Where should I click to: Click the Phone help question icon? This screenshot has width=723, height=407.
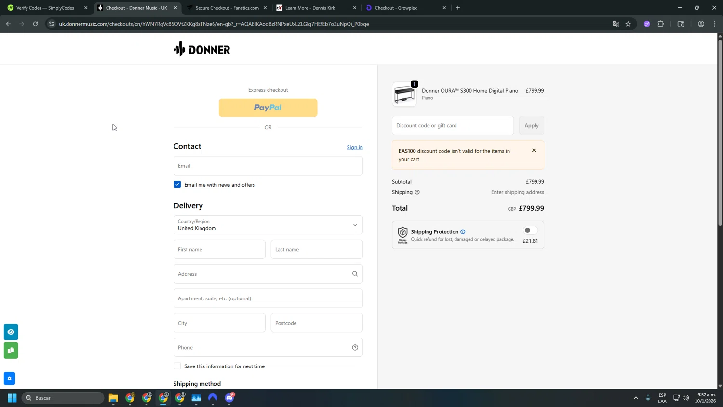pyautogui.click(x=355, y=348)
